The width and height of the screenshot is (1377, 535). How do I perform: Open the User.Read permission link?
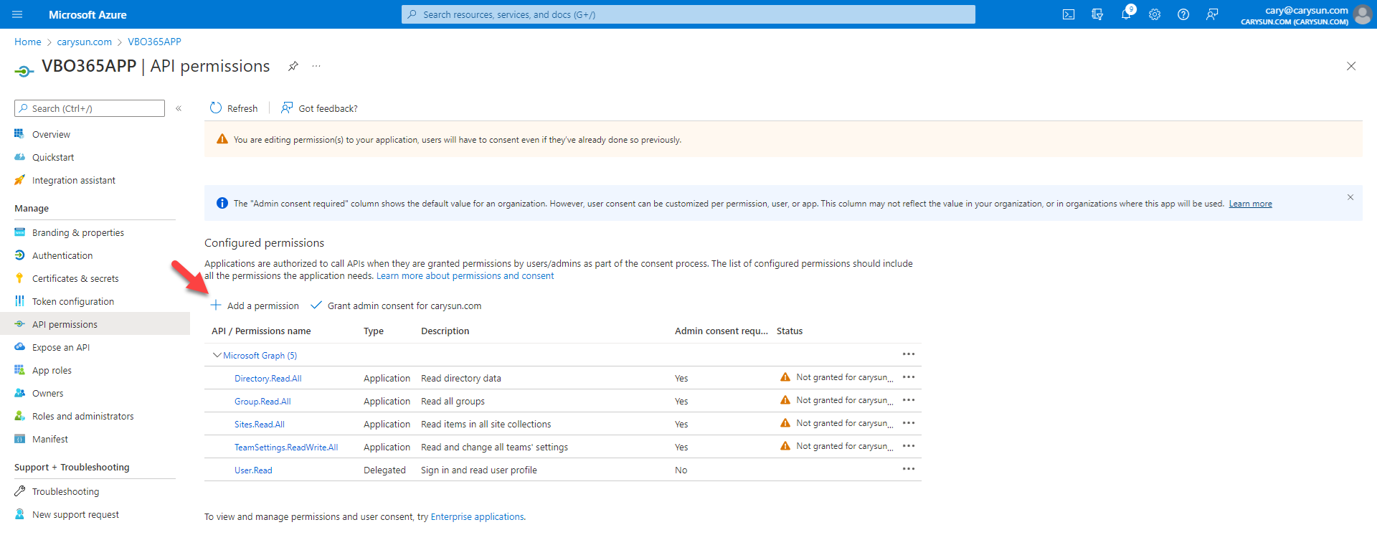pos(253,470)
